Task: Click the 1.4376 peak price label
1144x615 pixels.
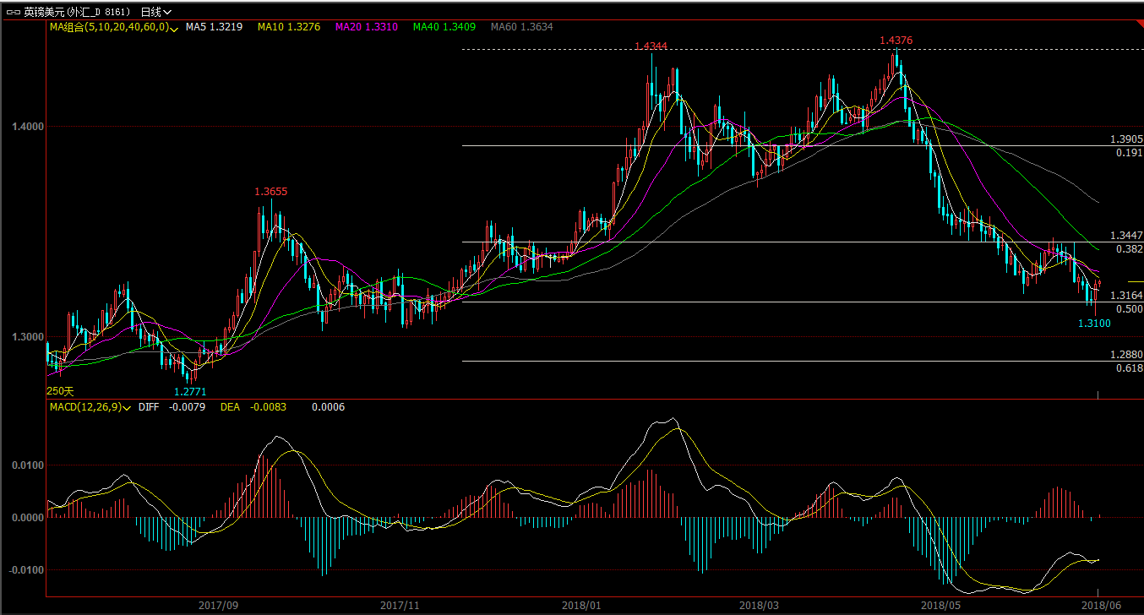Action: [x=896, y=41]
